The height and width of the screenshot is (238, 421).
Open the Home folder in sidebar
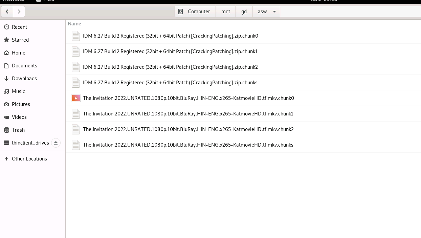pyautogui.click(x=19, y=52)
